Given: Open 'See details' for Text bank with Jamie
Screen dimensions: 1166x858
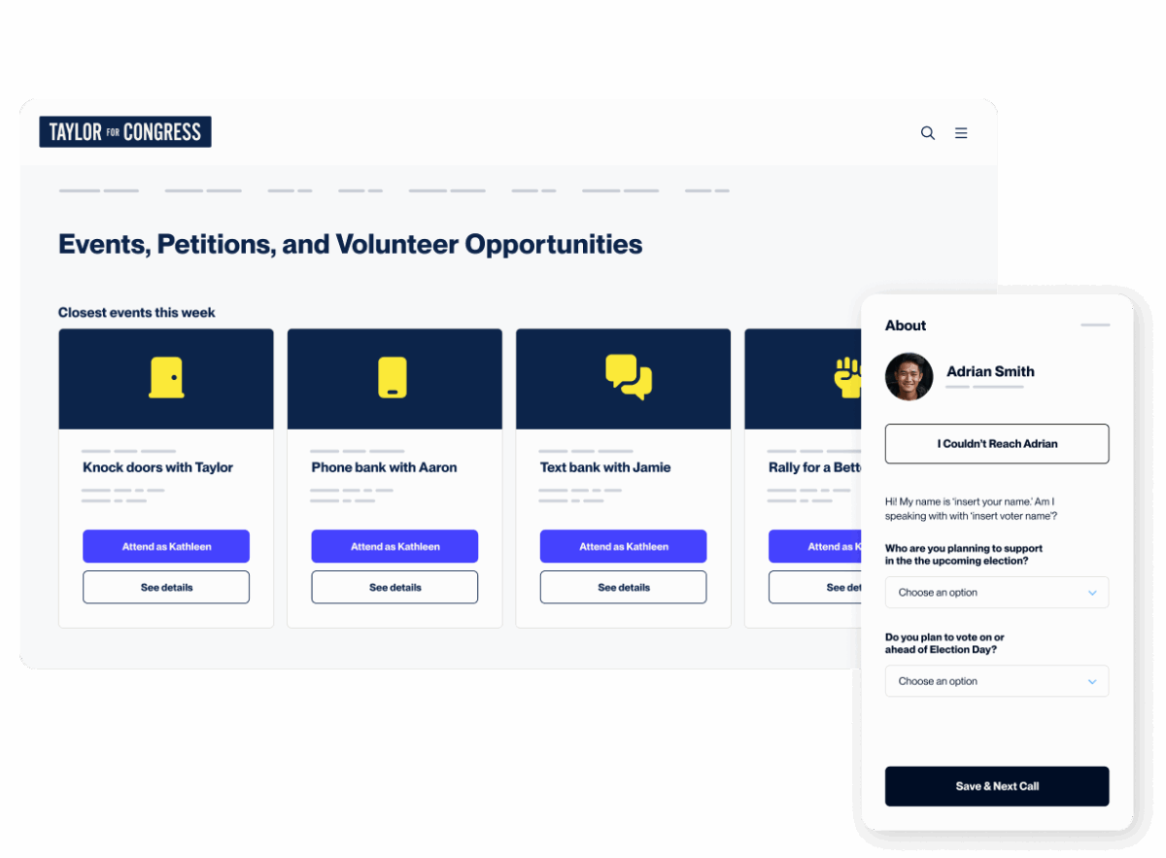Looking at the screenshot, I should (622, 587).
